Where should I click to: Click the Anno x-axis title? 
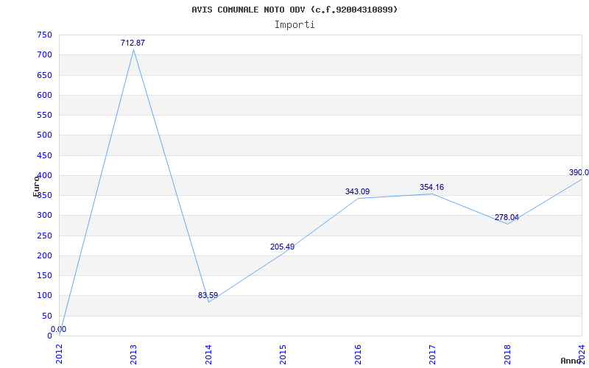click(570, 361)
